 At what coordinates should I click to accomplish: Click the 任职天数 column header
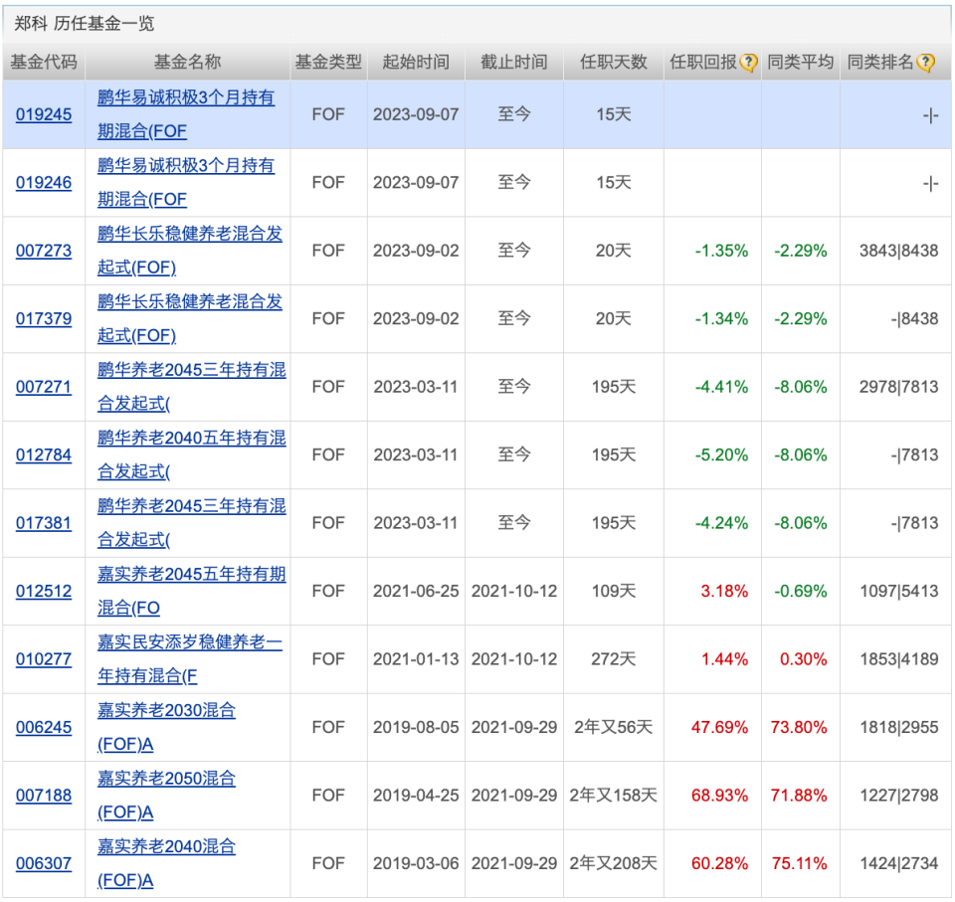coord(613,61)
